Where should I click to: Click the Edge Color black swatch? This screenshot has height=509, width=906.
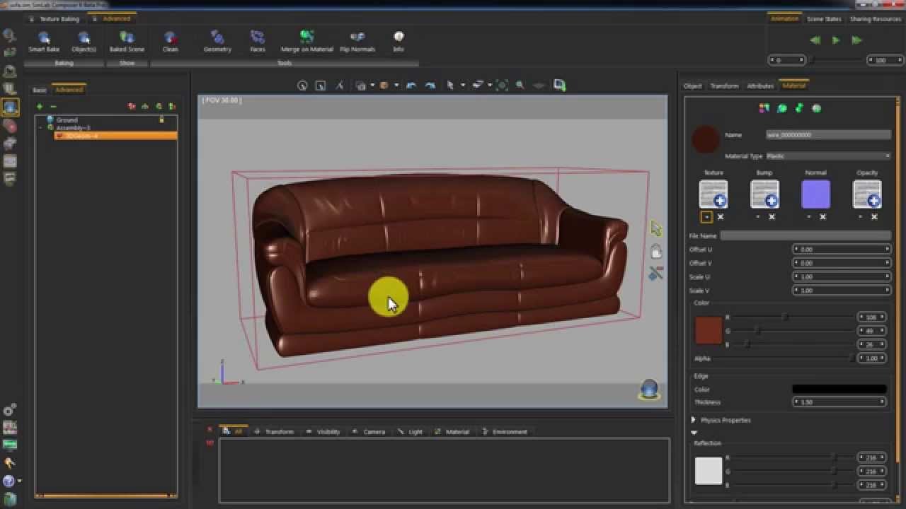[x=839, y=389]
